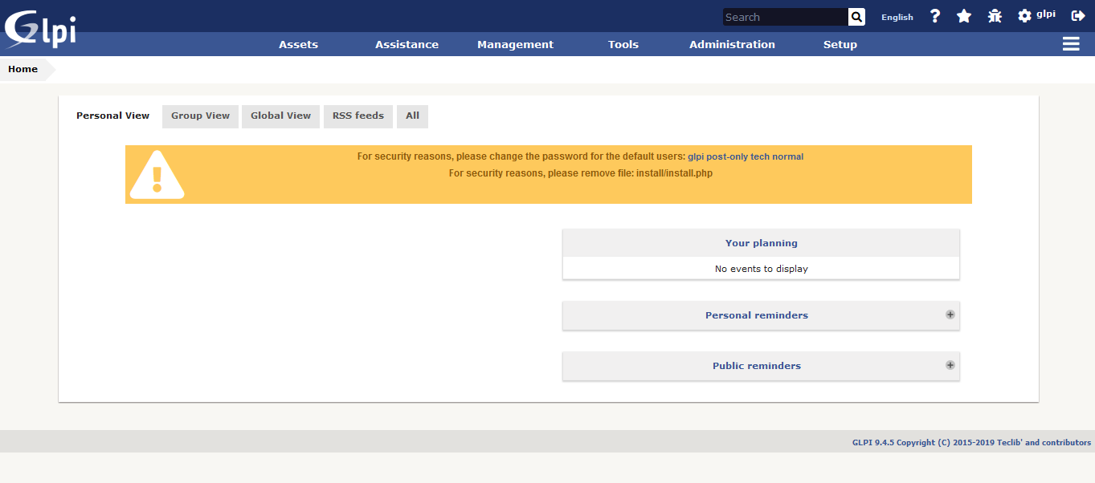Expand Public reminders with plus icon
The image size is (1095, 483).
(950, 365)
